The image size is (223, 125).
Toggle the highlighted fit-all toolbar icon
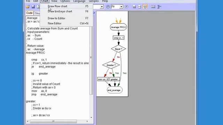tap(145, 7)
